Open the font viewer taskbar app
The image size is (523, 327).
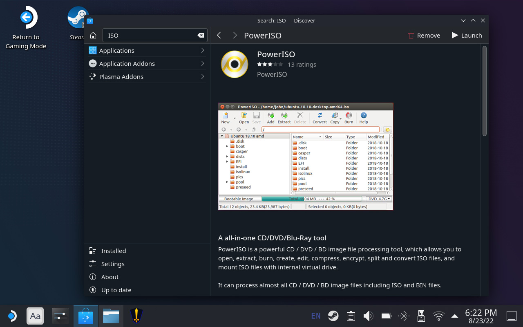click(x=36, y=316)
